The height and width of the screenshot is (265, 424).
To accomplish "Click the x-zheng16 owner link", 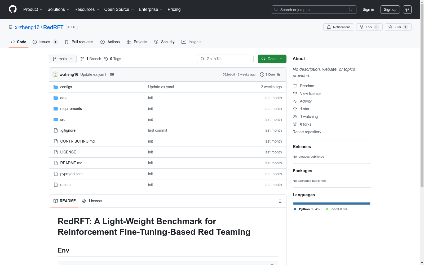I will pyautogui.click(x=27, y=27).
